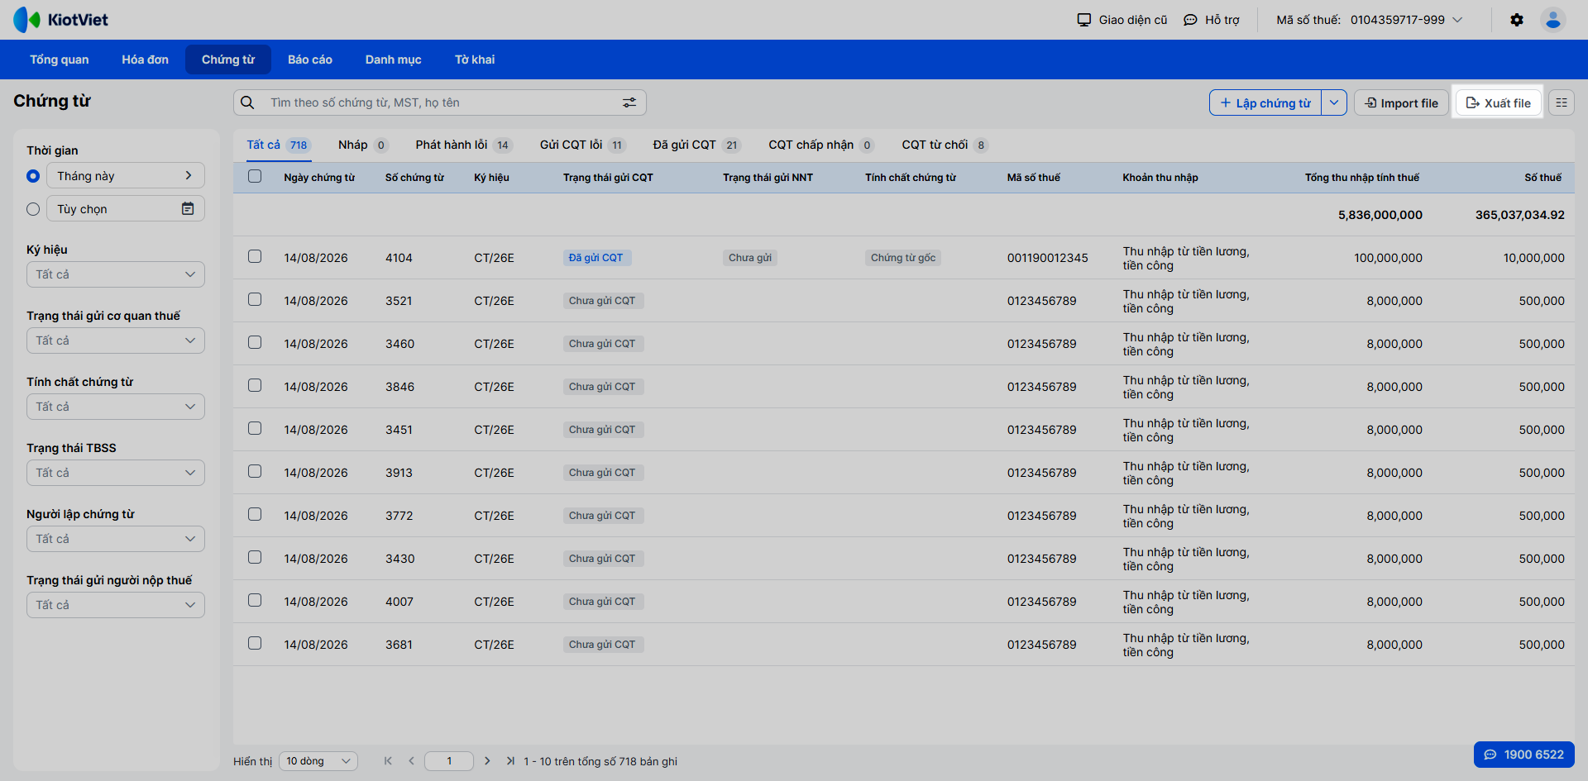The height and width of the screenshot is (781, 1588).
Task: Open the Ký hiệu dropdown
Action: tap(116, 274)
